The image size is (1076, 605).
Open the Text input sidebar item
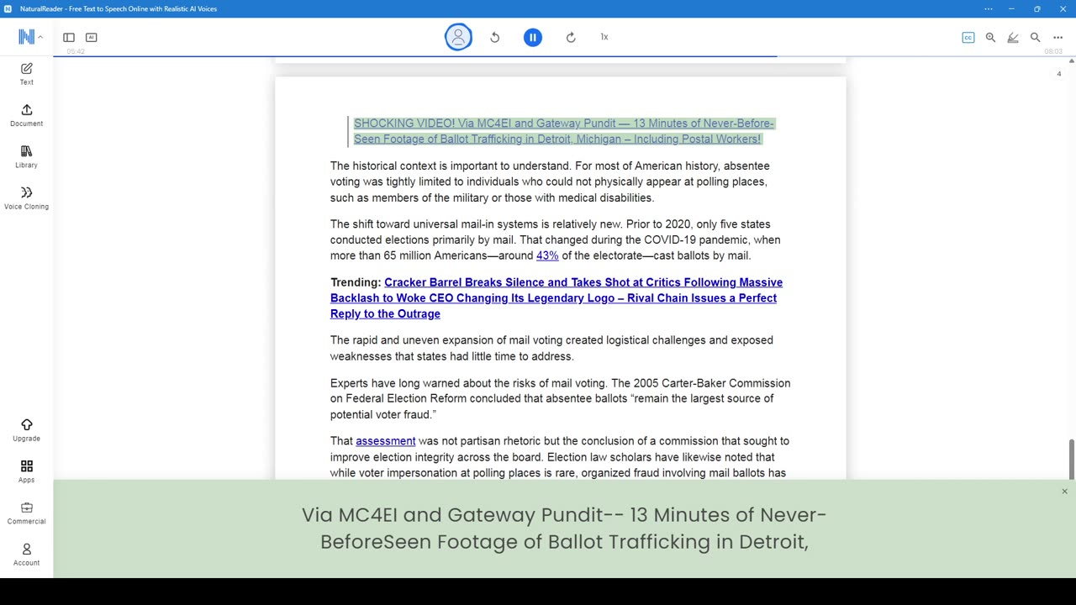coord(26,74)
